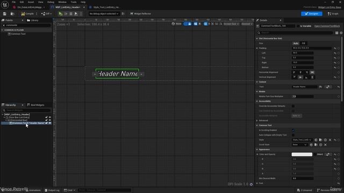Reset Left padding to default
344x193 pixels.
(x=335, y=53)
